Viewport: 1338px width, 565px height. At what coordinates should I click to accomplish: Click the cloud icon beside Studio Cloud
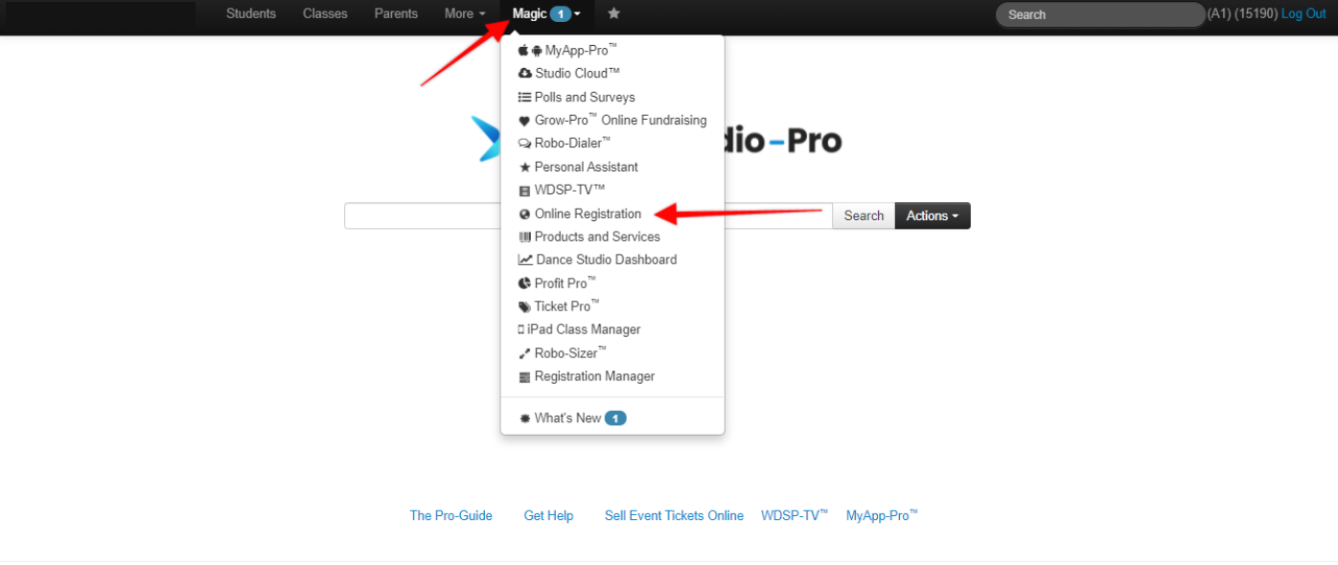coord(525,74)
